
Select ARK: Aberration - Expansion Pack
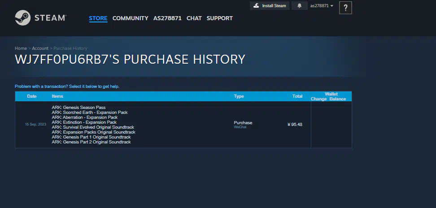pyautogui.click(x=84, y=117)
